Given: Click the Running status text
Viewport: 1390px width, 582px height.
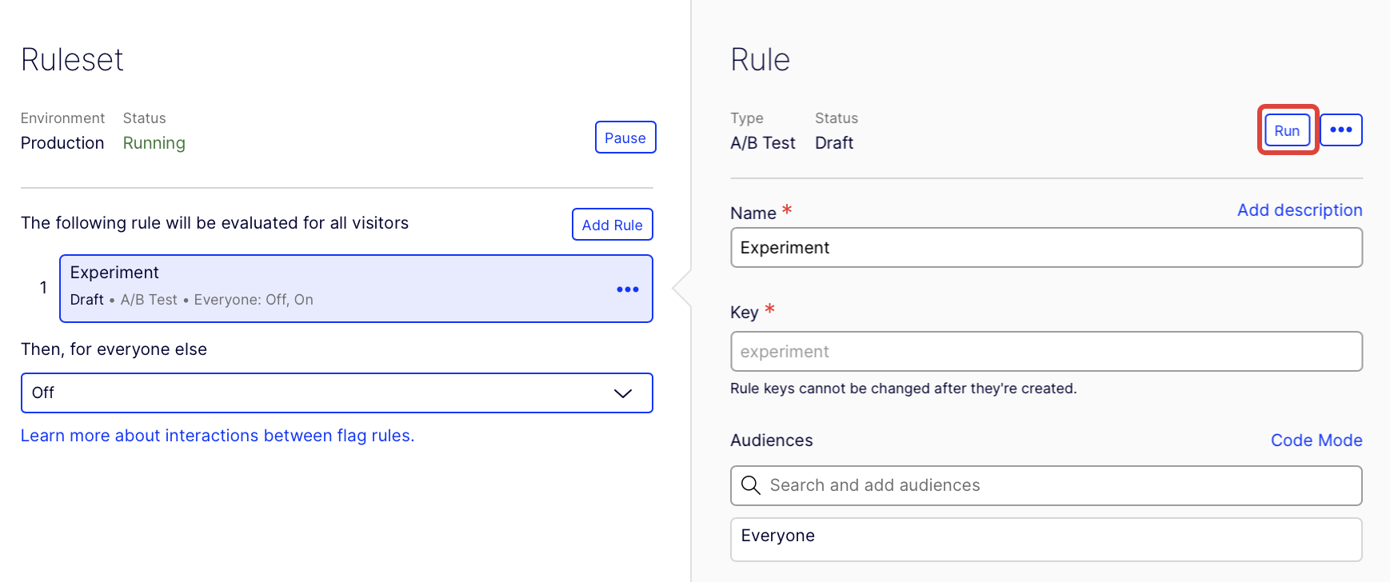Looking at the screenshot, I should tap(154, 143).
